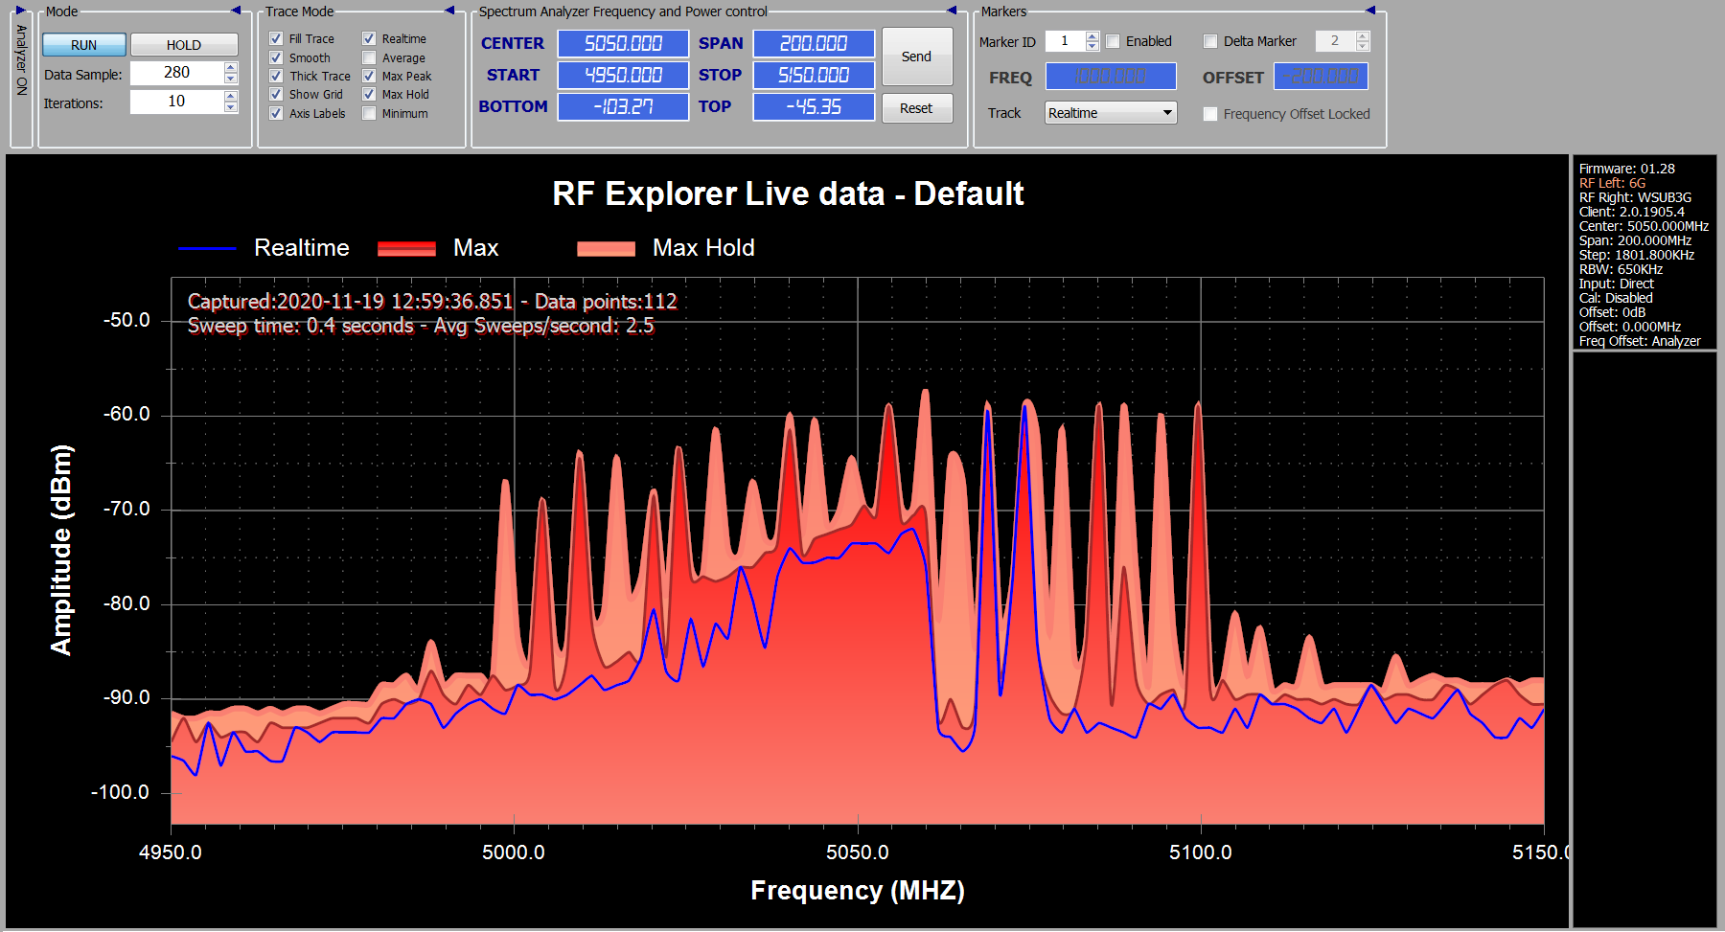The image size is (1725, 932).
Task: Uncheck the Fill Trace checkbox
Action: [276, 38]
